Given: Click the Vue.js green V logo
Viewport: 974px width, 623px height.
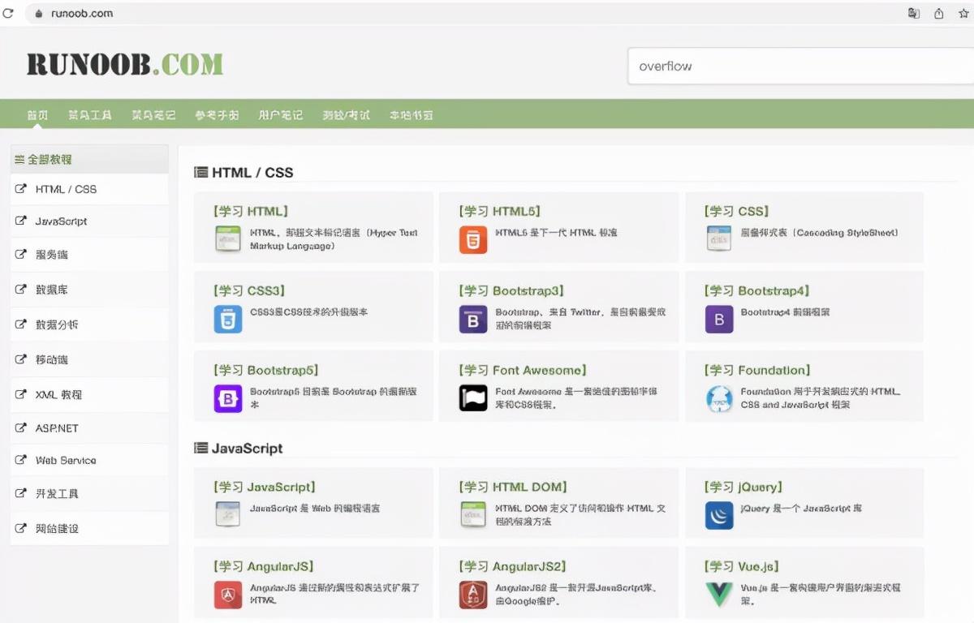Looking at the screenshot, I should point(719,595).
